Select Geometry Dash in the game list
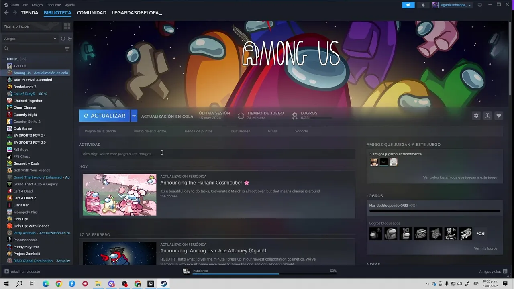Screen dimensions: 514x289 point(26,163)
